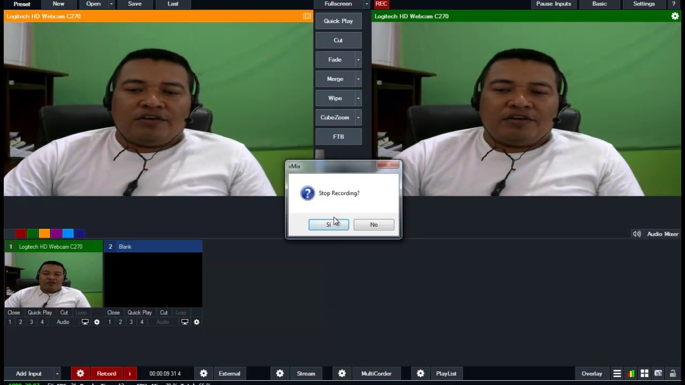This screenshot has width=685, height=385.
Task: Click Last in top bar
Action: tap(173, 4)
